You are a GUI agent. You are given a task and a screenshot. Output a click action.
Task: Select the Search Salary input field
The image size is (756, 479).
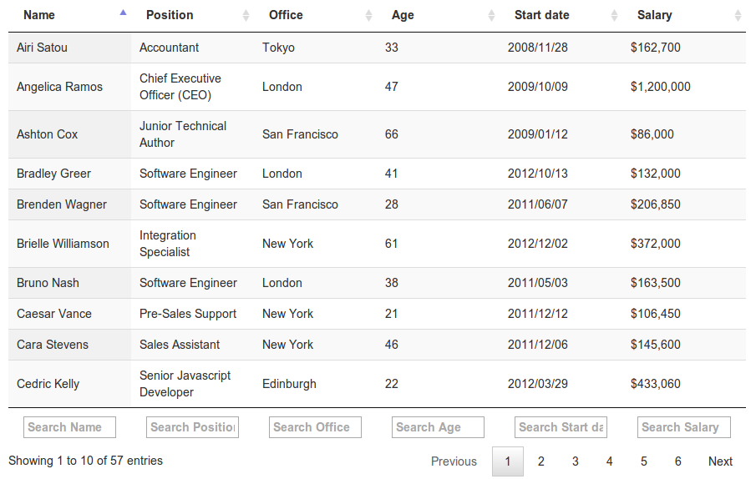[683, 427]
